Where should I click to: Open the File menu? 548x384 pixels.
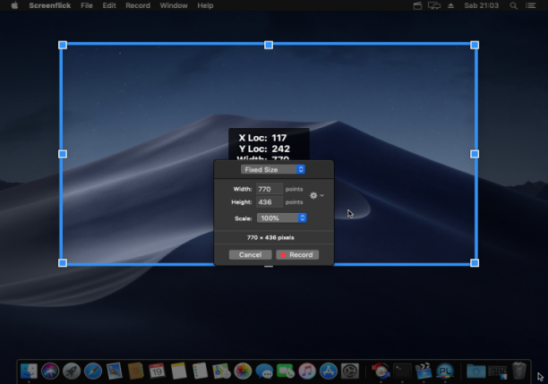87,5
